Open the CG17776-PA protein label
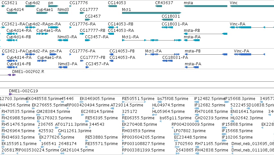Viewport: 274px width, 155px height. pyautogui.click(x=82, y=51)
